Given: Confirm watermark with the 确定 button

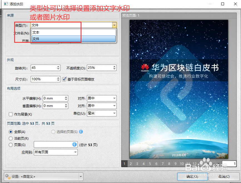Looking at the screenshot, I should tap(192, 177).
